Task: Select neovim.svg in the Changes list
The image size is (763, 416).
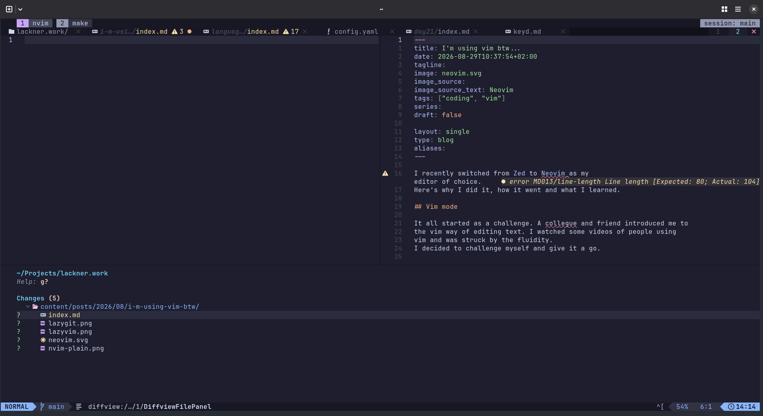Action: click(x=68, y=340)
